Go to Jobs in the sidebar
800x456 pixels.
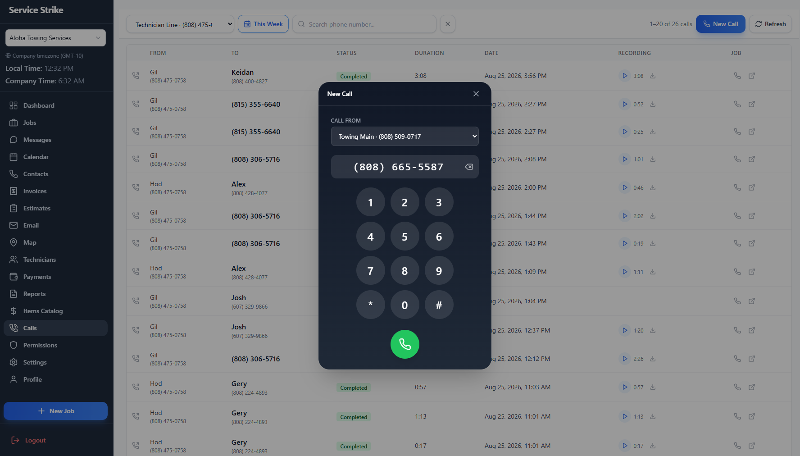[x=55, y=123]
